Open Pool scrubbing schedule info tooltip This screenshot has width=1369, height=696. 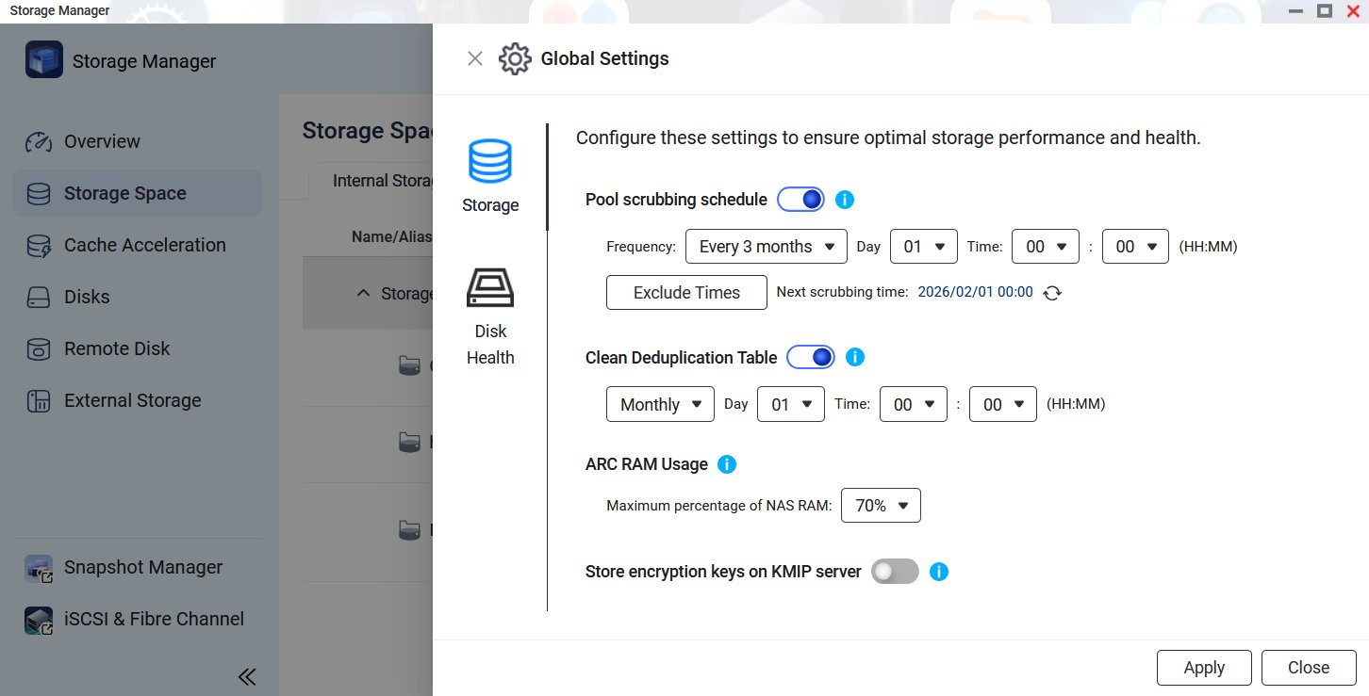[845, 200]
